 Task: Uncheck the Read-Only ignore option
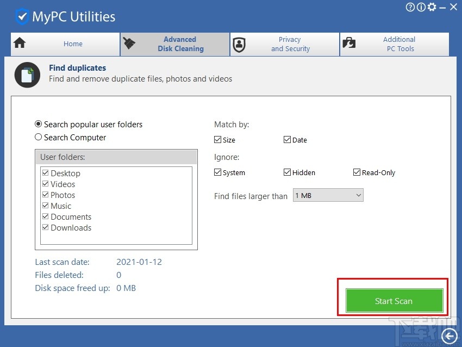(x=357, y=172)
